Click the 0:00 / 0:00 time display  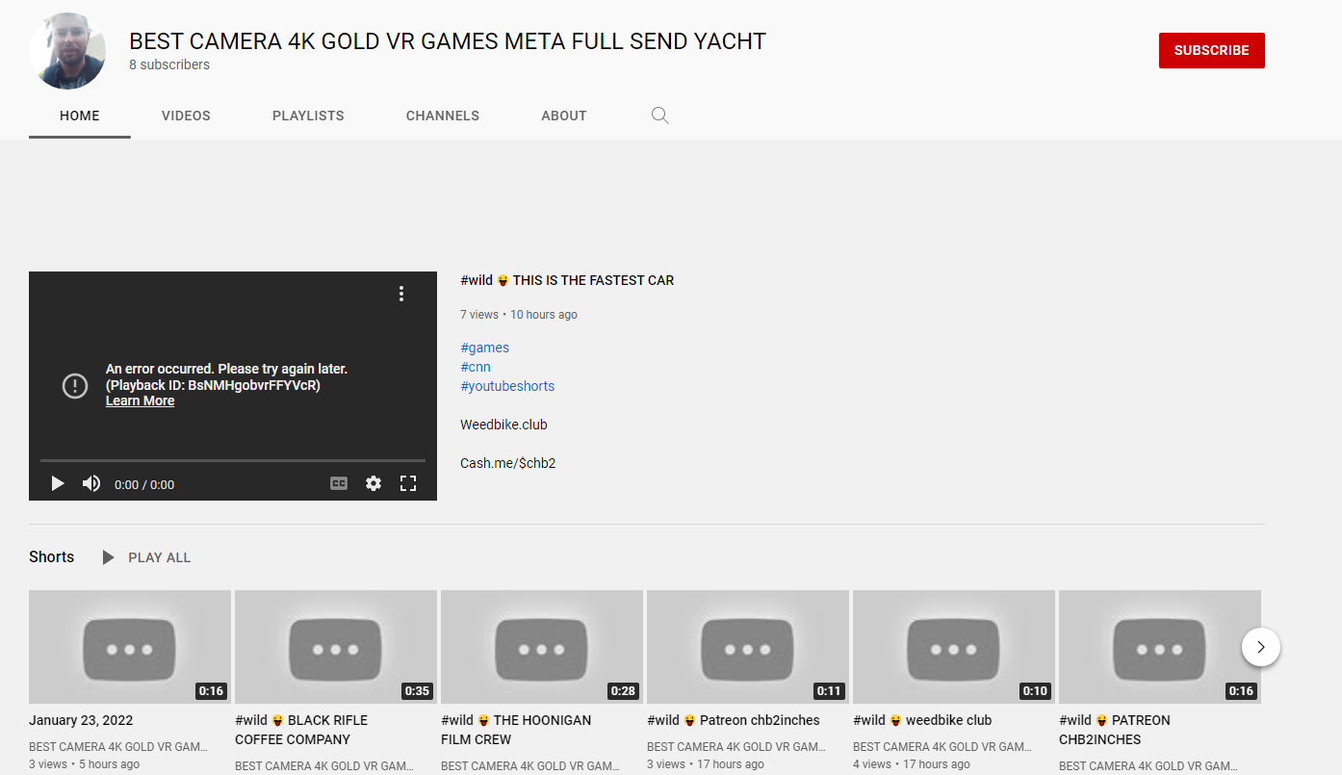(144, 484)
